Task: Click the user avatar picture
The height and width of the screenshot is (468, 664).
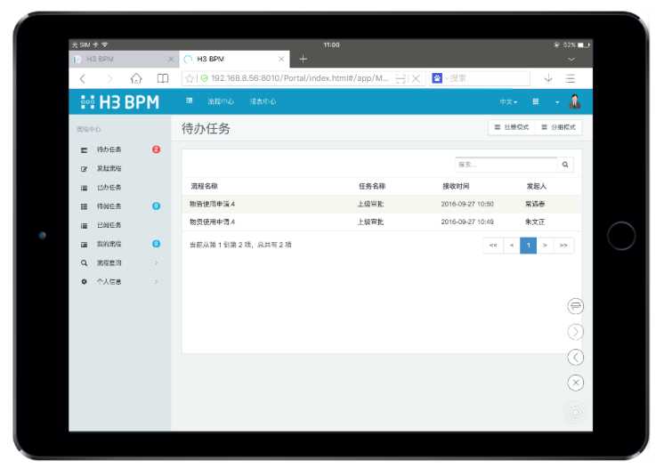Action: point(575,101)
